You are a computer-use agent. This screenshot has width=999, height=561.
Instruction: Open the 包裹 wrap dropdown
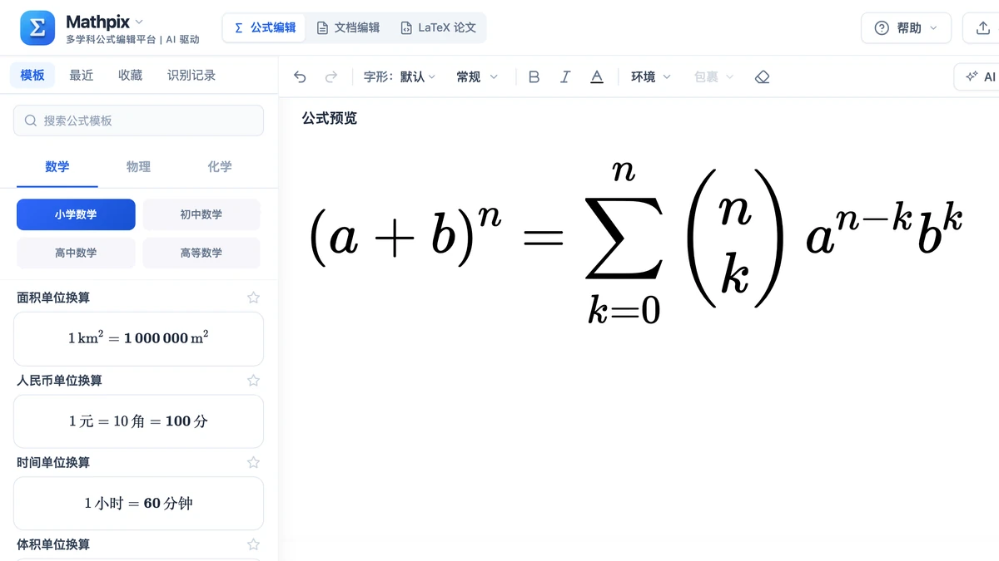click(714, 77)
